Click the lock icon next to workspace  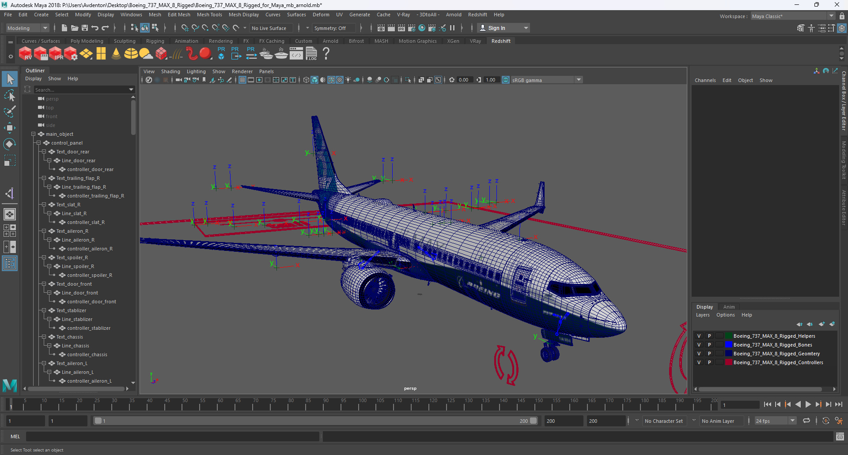tap(842, 16)
